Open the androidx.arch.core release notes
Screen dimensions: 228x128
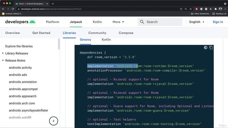[x=22, y=103]
